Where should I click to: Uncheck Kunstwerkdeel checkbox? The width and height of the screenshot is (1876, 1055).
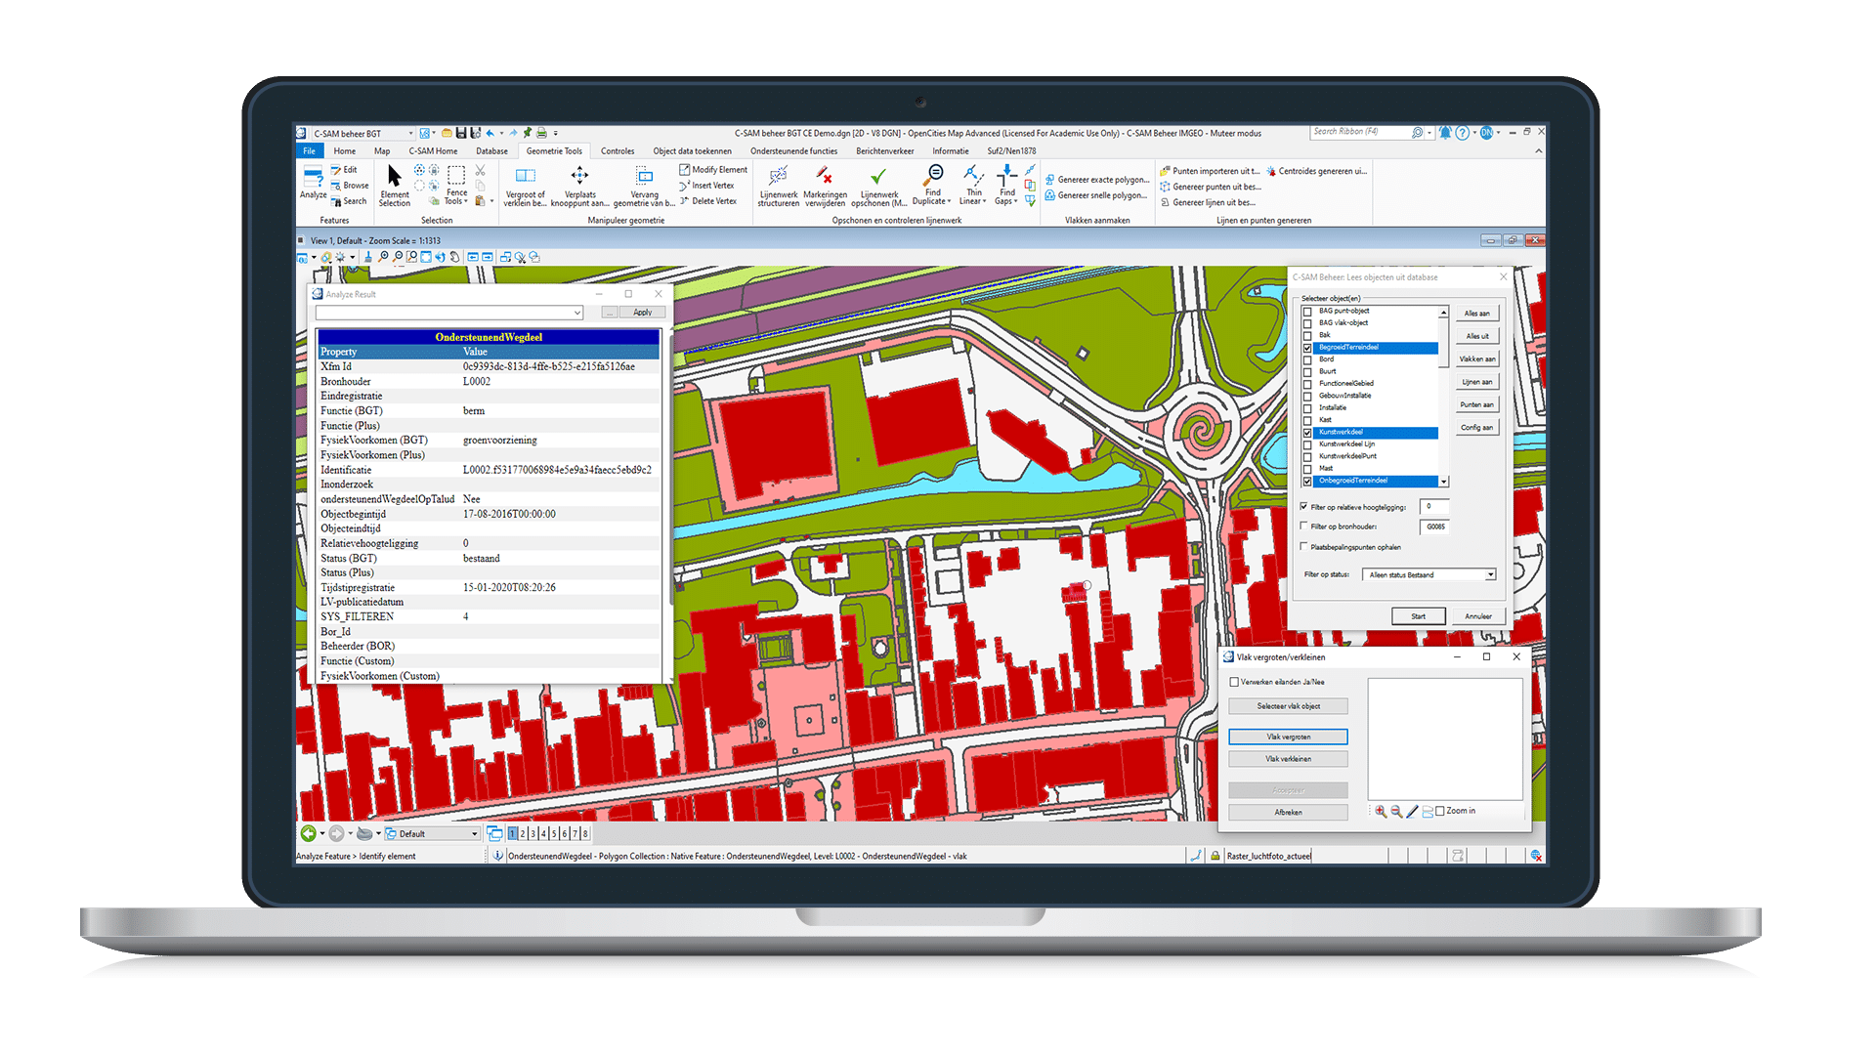[x=1307, y=433]
